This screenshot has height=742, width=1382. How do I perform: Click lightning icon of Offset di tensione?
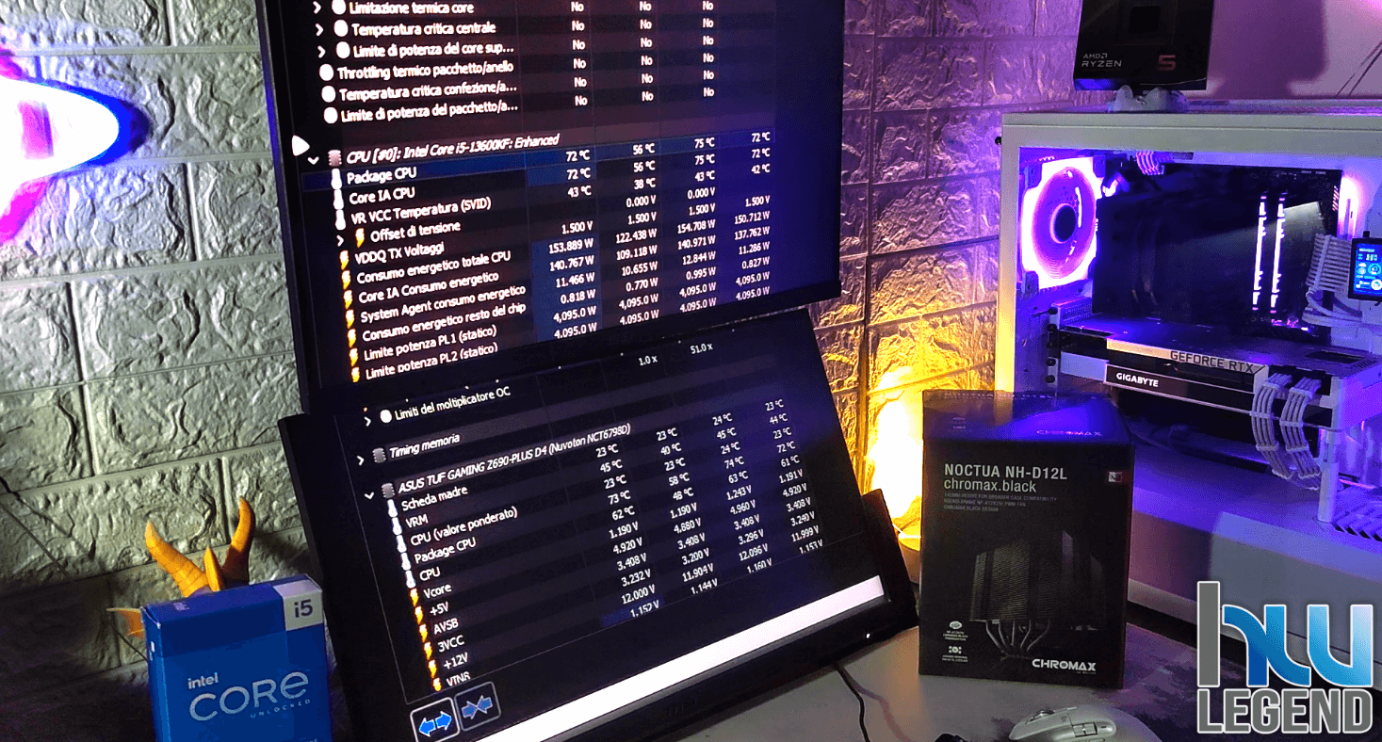(360, 237)
